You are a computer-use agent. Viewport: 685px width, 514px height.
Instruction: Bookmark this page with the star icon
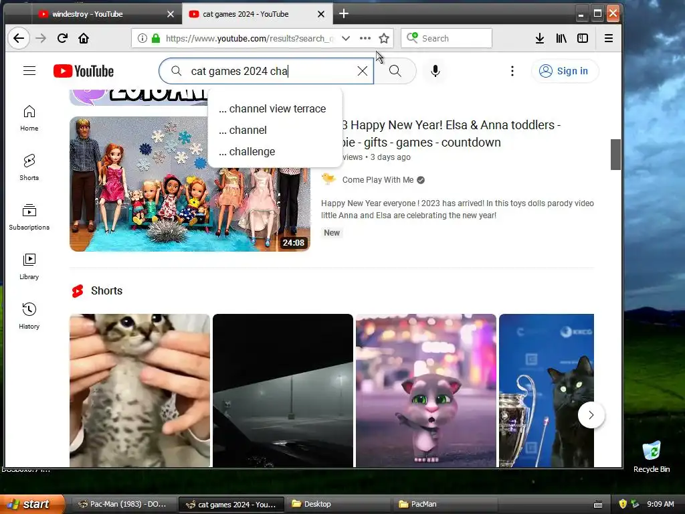[x=383, y=38]
